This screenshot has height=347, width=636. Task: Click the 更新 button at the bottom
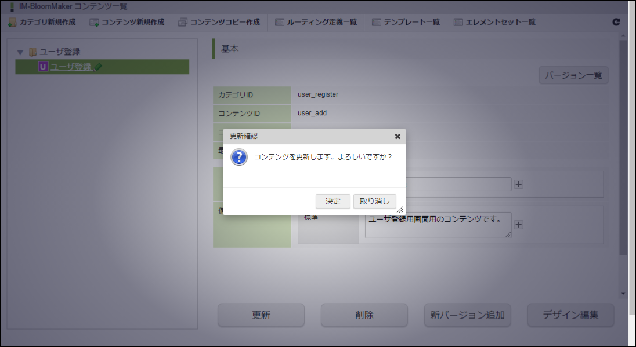coord(261,315)
